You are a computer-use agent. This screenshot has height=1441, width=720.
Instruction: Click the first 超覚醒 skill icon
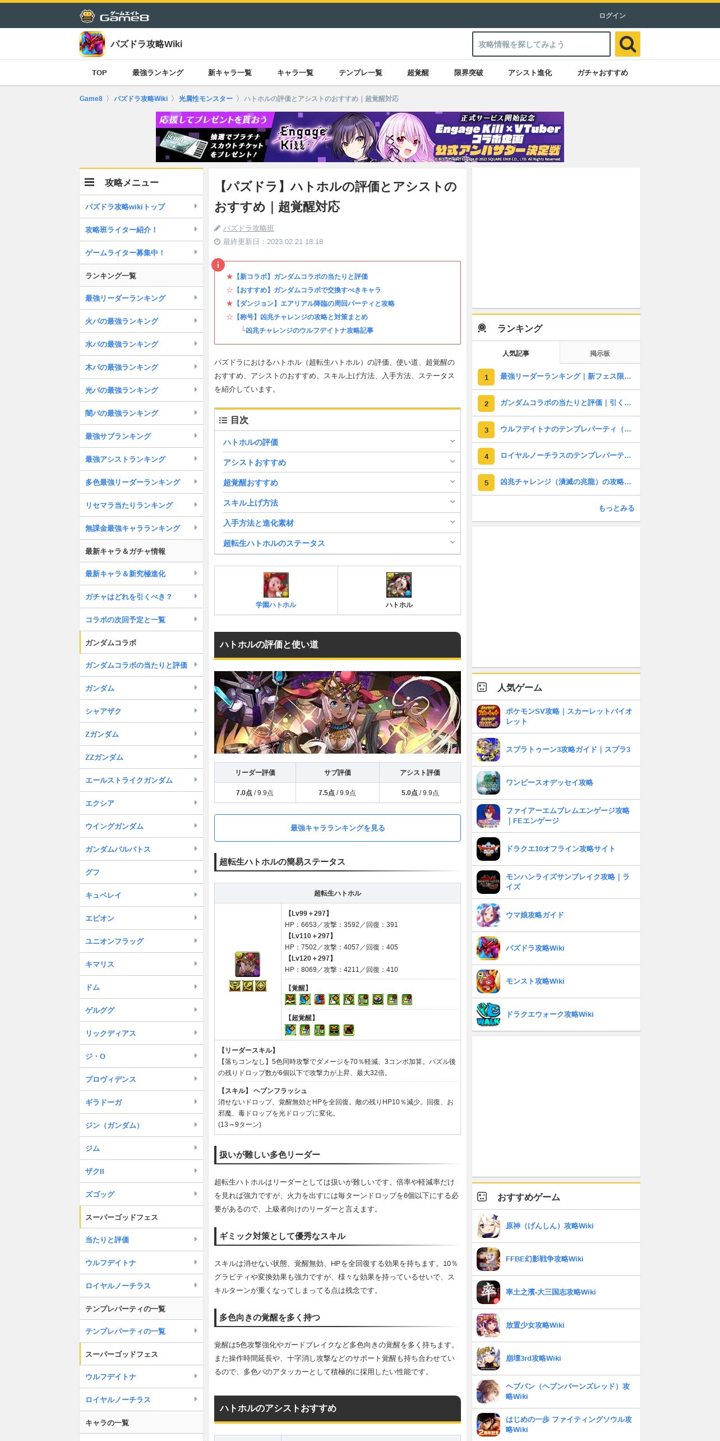(x=290, y=1030)
